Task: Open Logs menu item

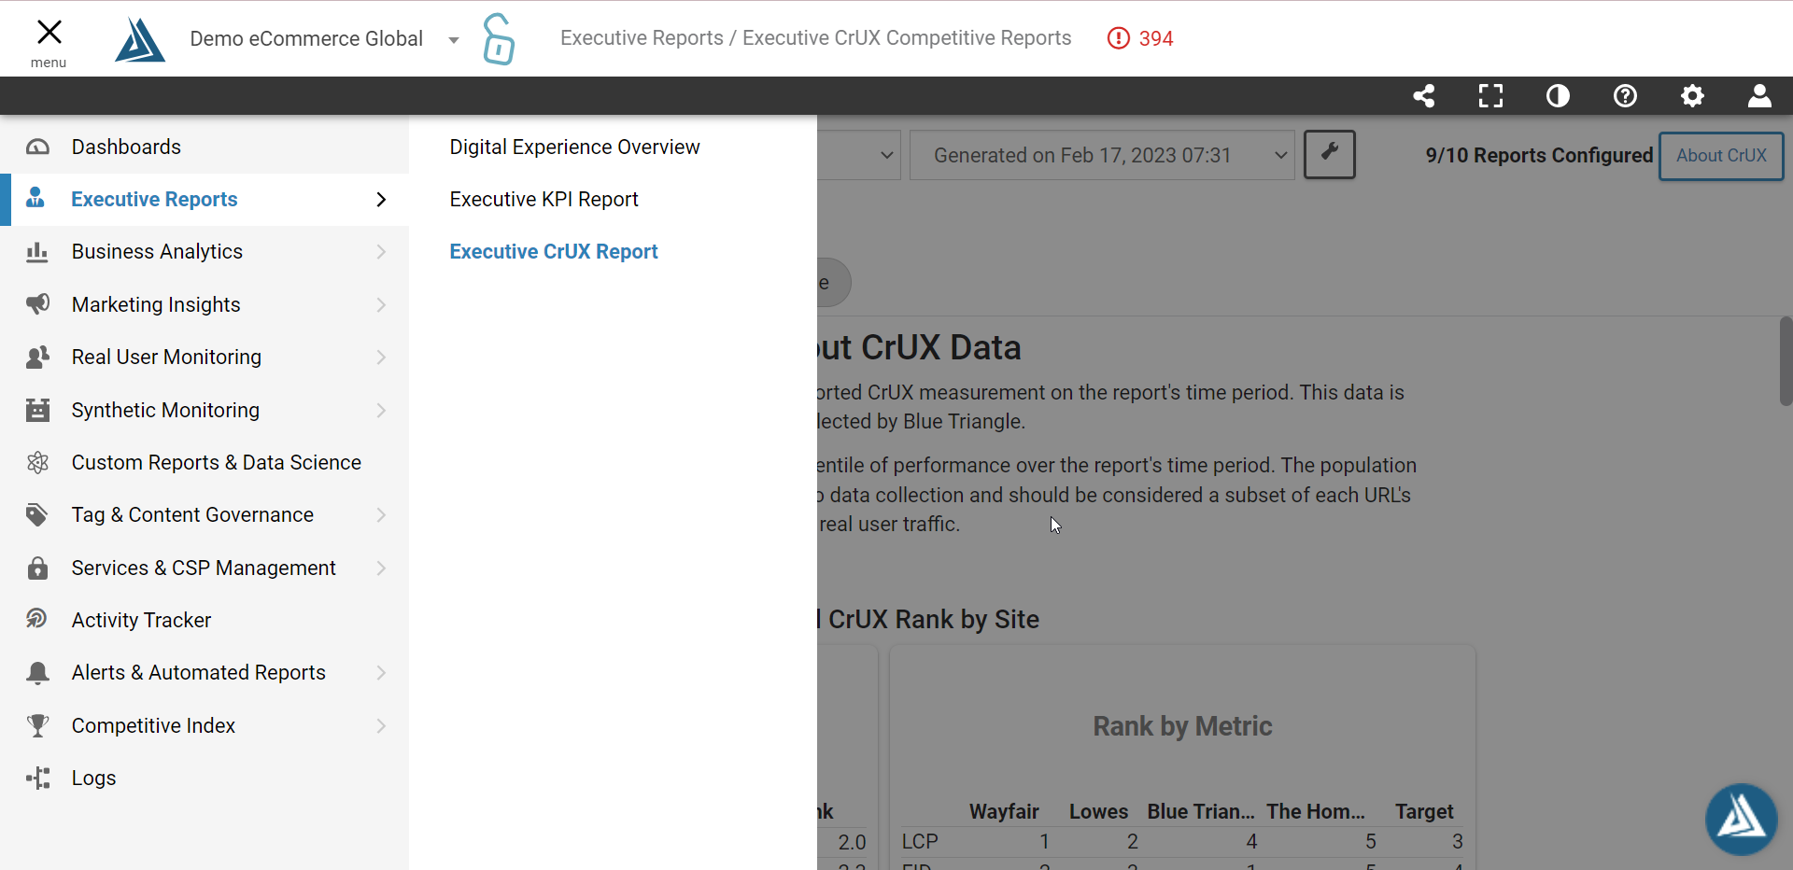Action: tap(205, 778)
